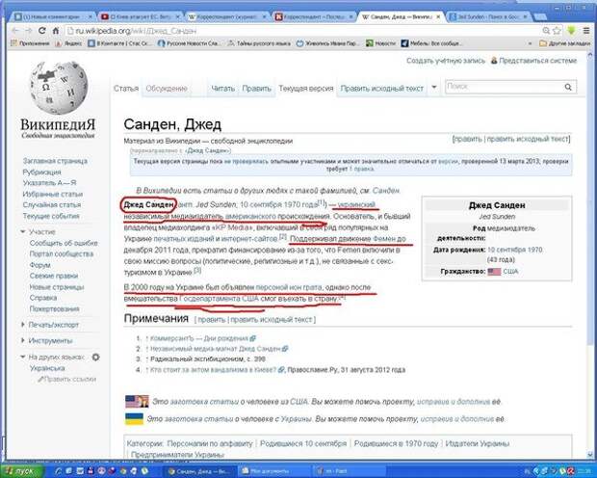Open the Статья tab
This screenshot has height=478, width=597.
click(x=126, y=89)
